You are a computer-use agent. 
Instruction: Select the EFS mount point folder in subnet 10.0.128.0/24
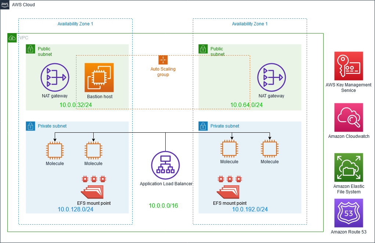tap(92, 192)
